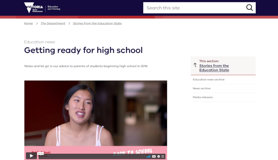Click the Getting ready for high school heading
278x160 pixels.
click(83, 50)
